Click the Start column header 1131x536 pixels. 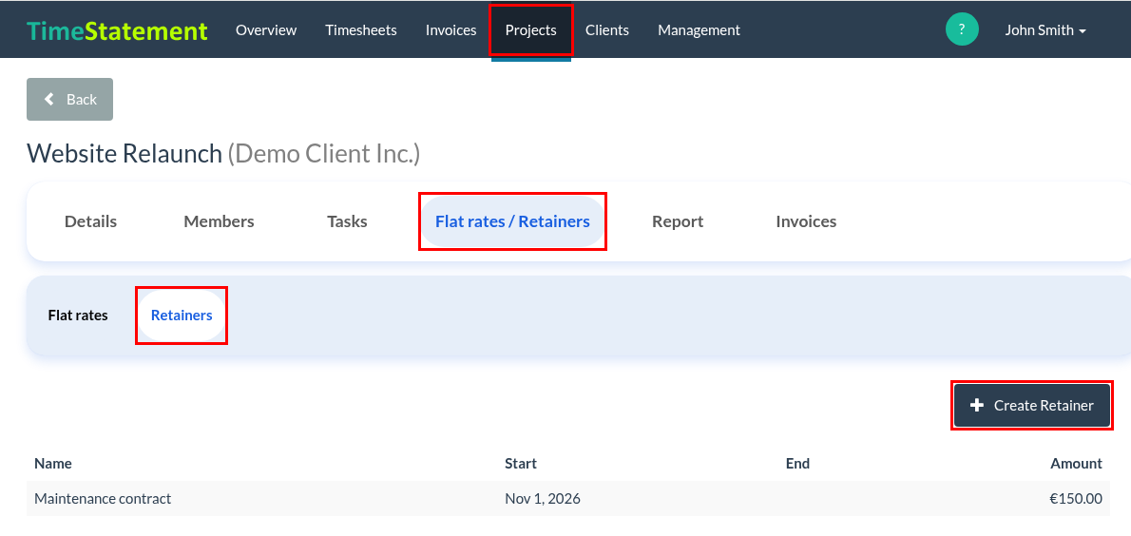(x=521, y=463)
